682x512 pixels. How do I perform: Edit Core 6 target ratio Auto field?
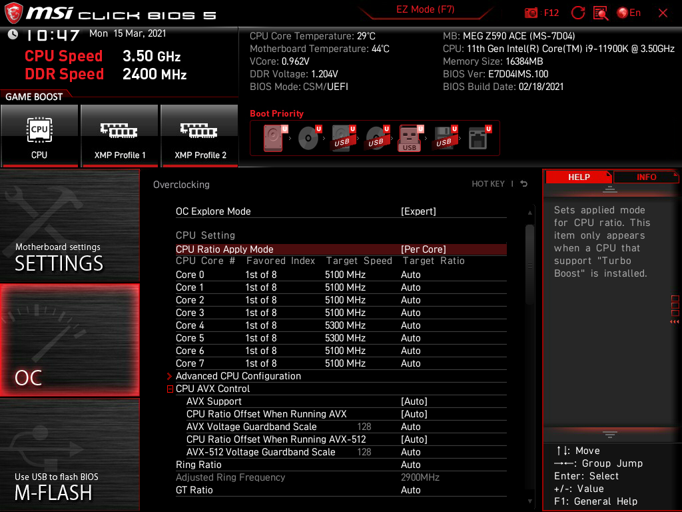pyautogui.click(x=410, y=351)
